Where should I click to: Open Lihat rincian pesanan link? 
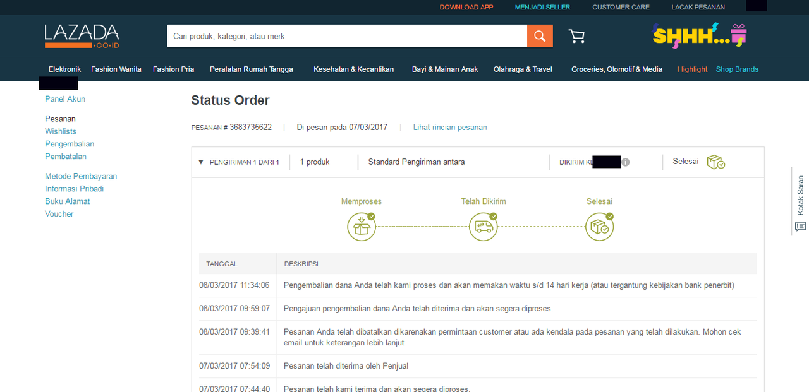tap(450, 128)
